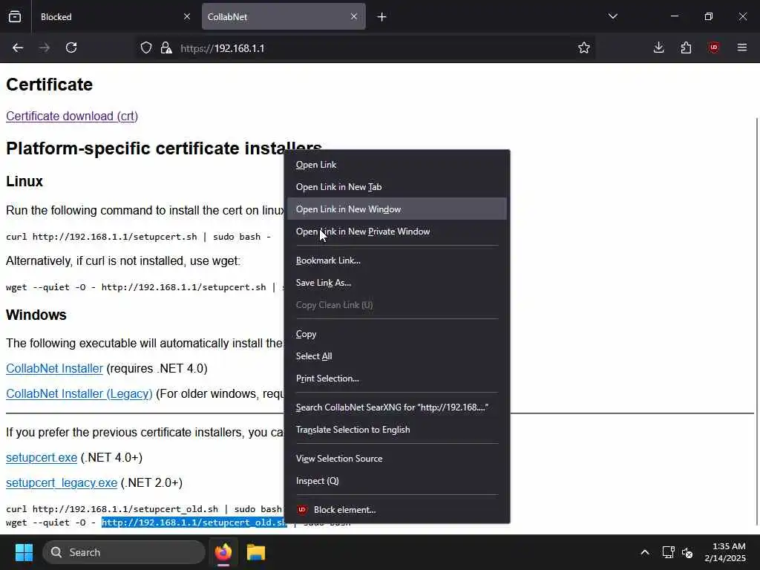This screenshot has width=760, height=570.
Task: Choose View Selection Source
Action: coord(396,459)
